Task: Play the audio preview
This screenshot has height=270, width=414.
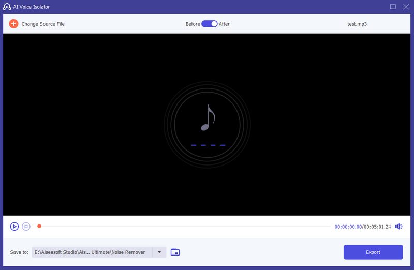Action: 14,226
